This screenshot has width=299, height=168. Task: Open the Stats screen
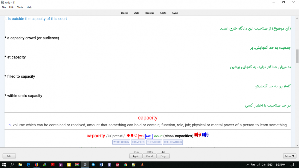point(163,13)
